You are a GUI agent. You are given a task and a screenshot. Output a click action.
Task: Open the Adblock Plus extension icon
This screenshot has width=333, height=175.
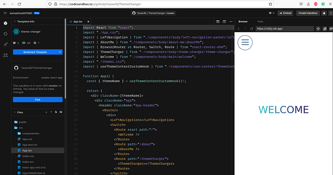tap(315, 4)
